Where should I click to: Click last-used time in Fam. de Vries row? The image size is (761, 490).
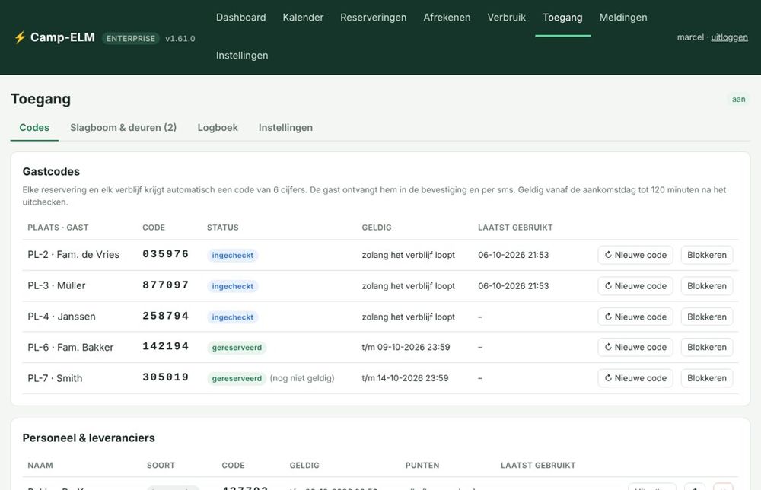(x=514, y=255)
